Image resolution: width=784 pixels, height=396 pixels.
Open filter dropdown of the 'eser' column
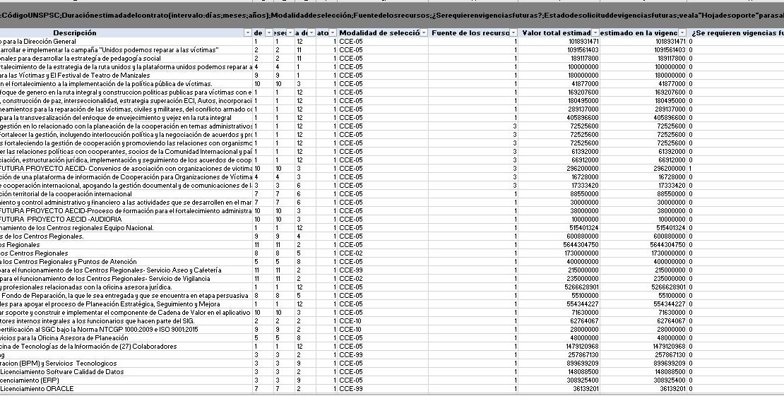coord(290,33)
